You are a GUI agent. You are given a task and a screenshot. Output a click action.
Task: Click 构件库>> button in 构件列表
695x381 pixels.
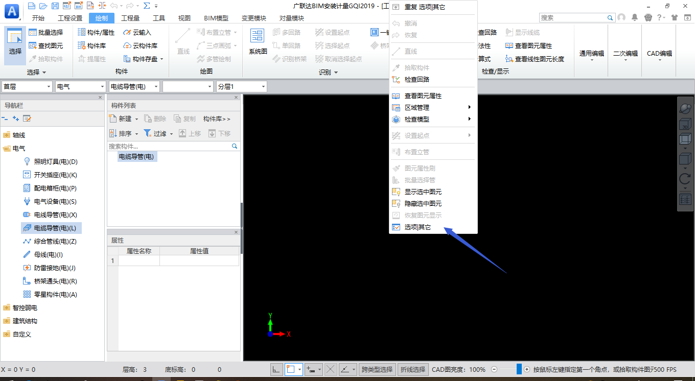click(x=217, y=119)
